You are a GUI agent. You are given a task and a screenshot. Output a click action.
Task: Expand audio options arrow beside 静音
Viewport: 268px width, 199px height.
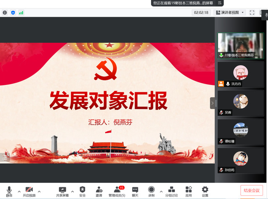pos(19,191)
